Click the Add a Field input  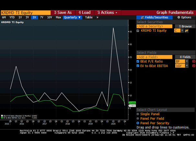(x=155, y=57)
